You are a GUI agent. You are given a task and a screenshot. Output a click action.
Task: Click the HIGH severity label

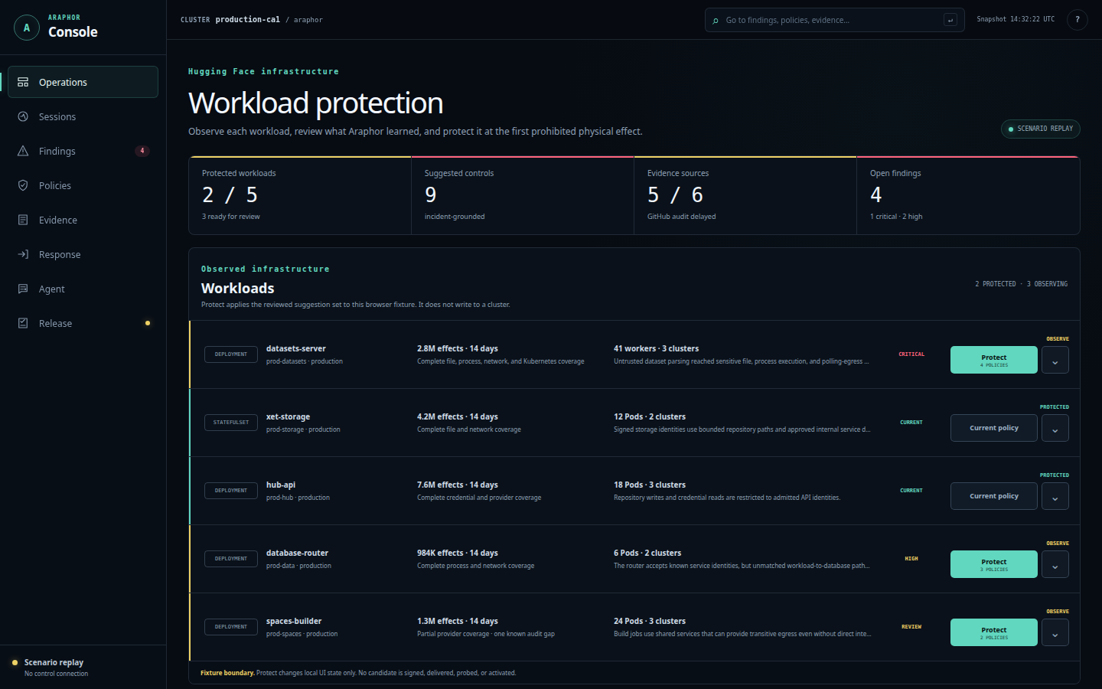coord(911,559)
